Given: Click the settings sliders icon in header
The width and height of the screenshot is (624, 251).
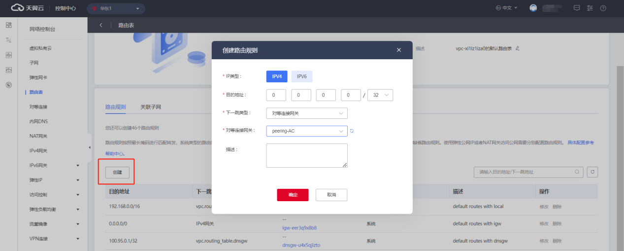Looking at the screenshot, I should [590, 8].
